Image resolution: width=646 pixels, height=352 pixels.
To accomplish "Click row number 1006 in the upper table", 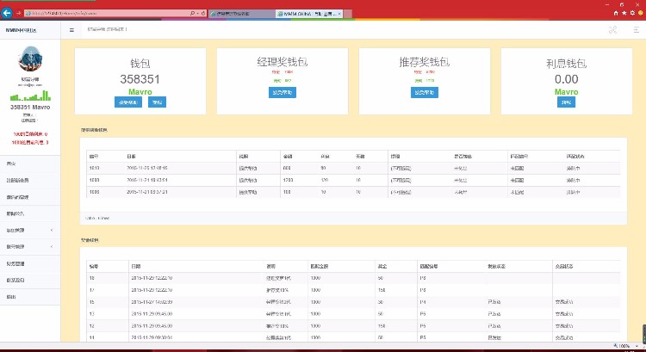I will (94, 192).
